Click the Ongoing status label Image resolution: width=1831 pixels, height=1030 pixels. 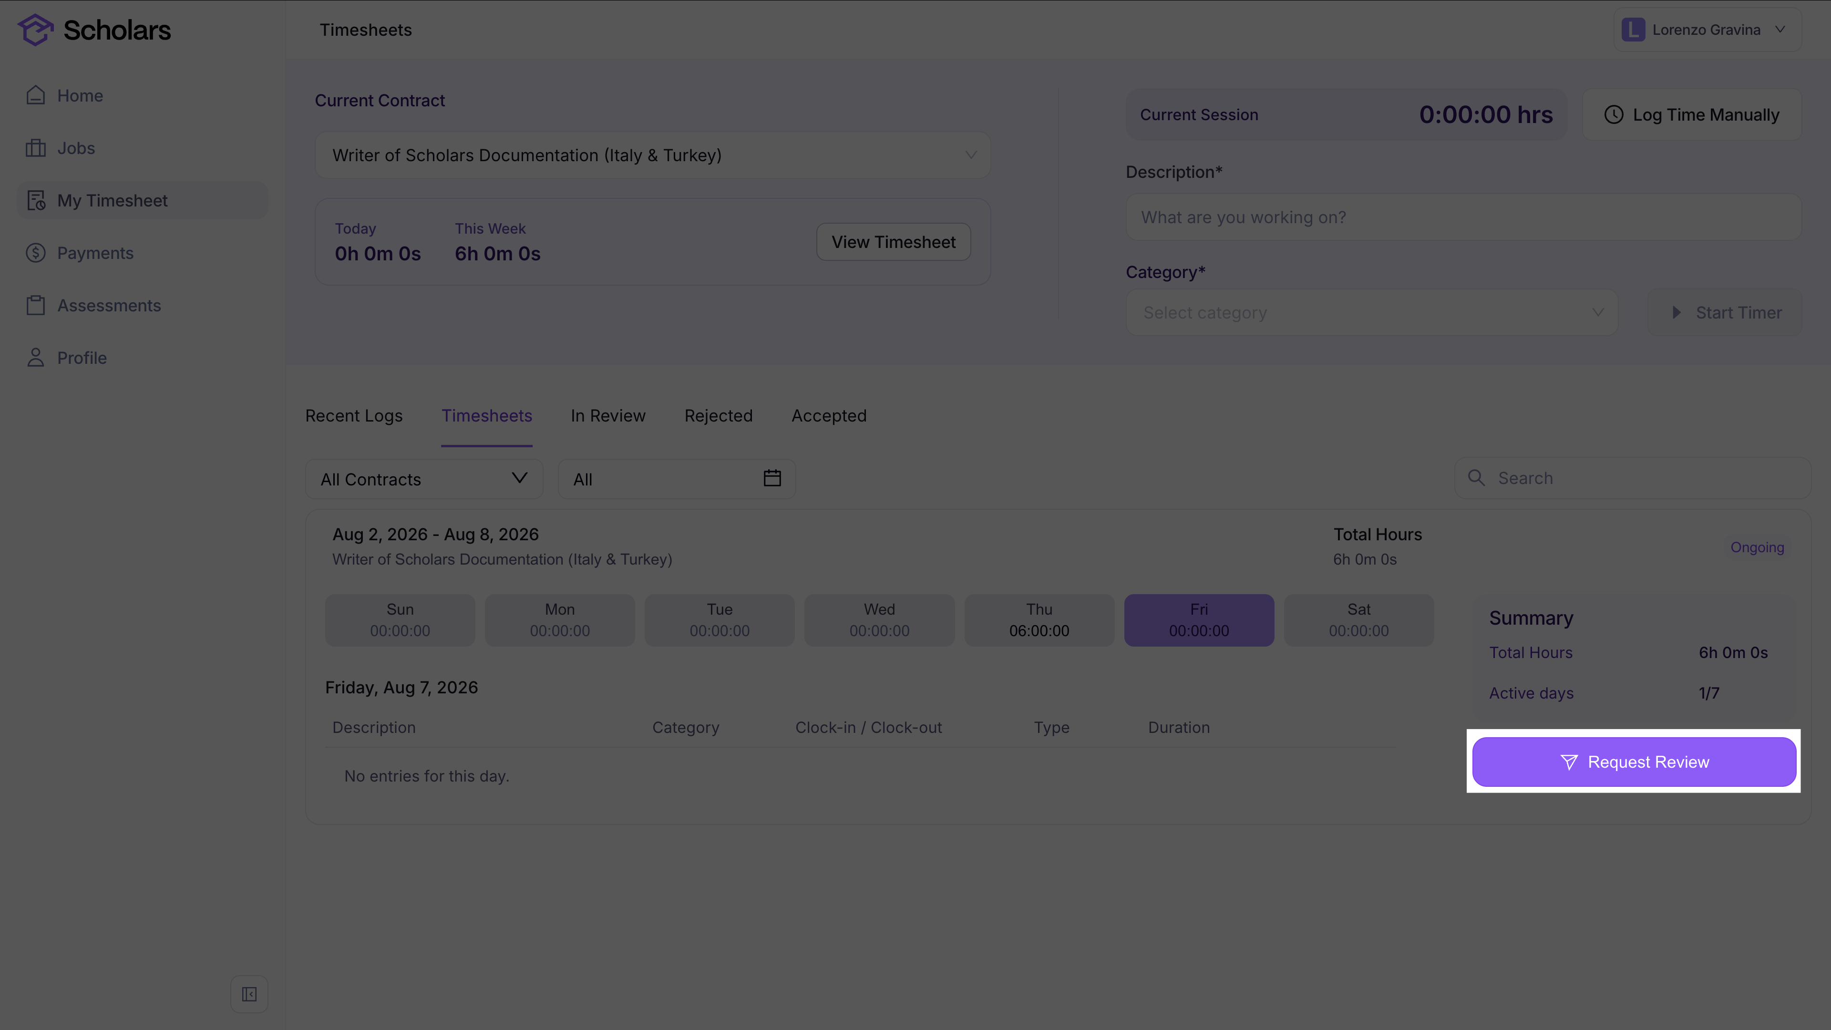click(1757, 547)
